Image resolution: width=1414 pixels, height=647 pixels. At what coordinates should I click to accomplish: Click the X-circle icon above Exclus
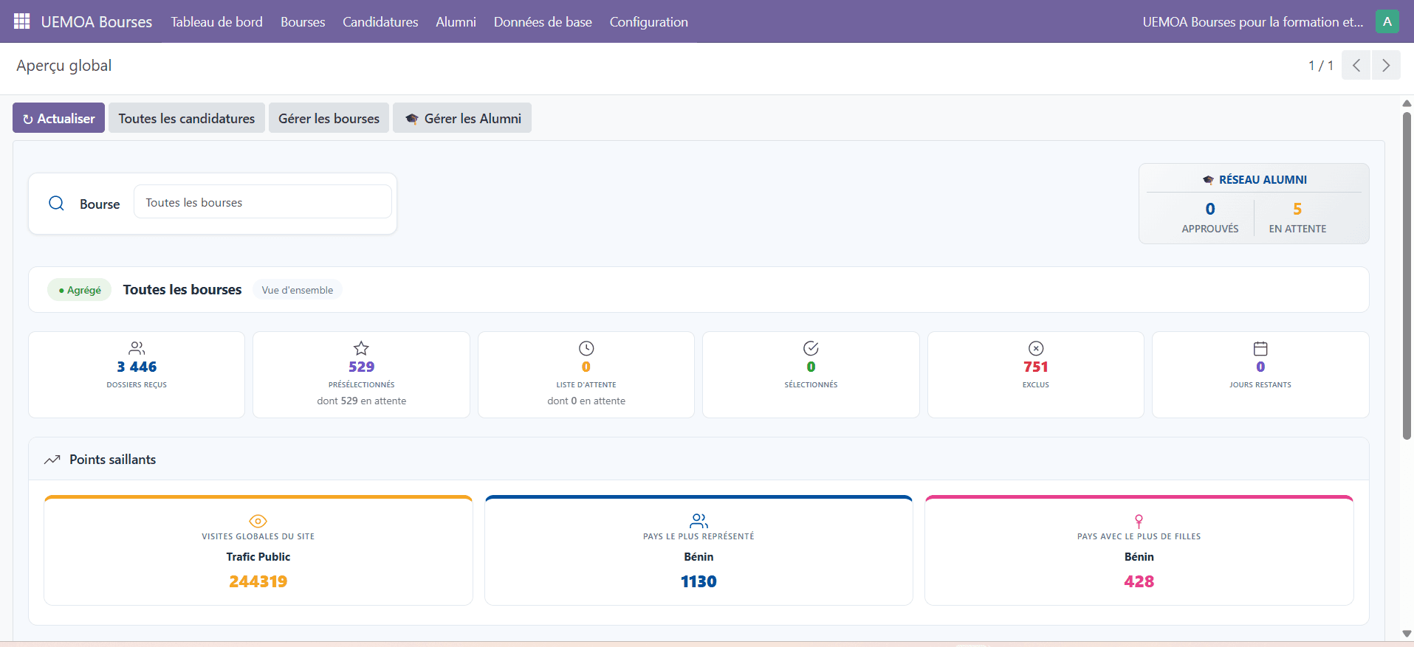(1036, 348)
